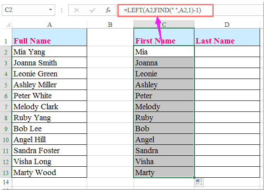Click cell containing Joanna Smith
264x190 pixels.
49,63
